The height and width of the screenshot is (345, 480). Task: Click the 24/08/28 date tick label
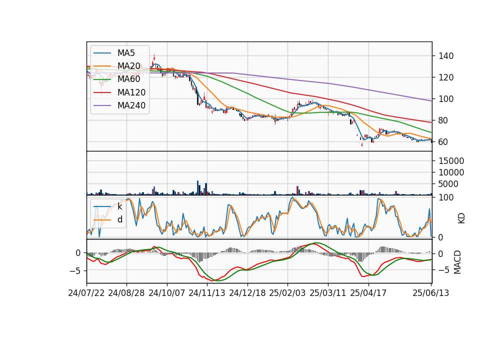coord(126,293)
